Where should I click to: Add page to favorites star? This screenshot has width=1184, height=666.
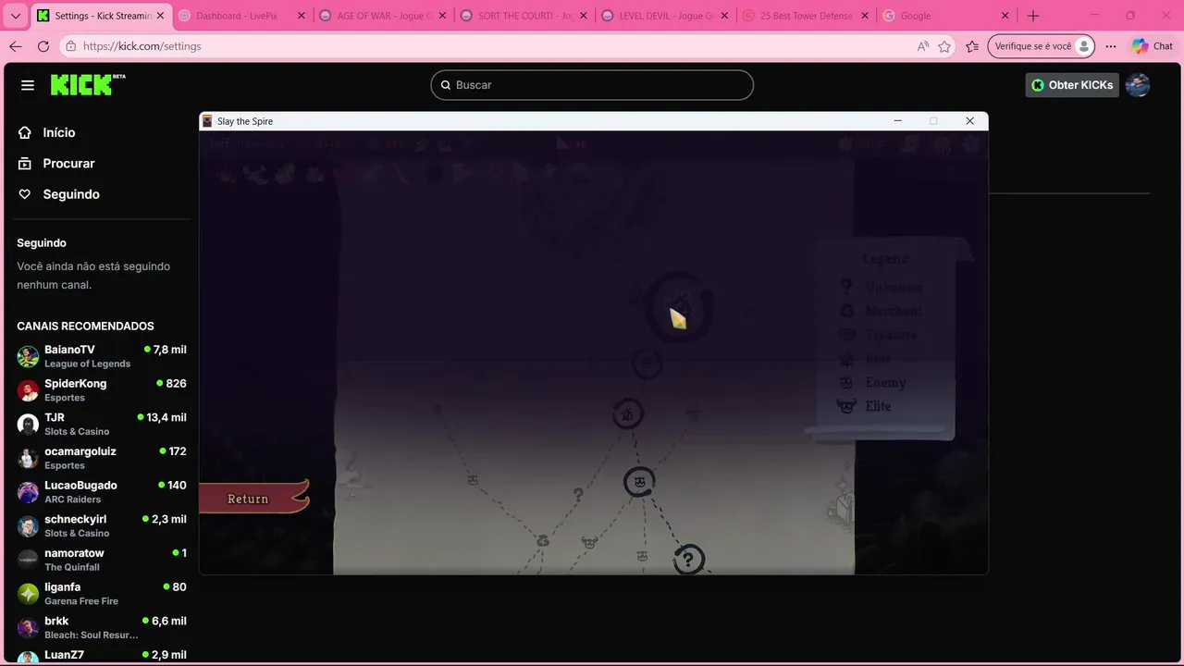(944, 46)
